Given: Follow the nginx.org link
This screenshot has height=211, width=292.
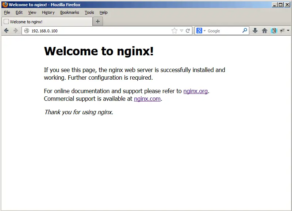Looking at the screenshot, I should [x=195, y=91].
